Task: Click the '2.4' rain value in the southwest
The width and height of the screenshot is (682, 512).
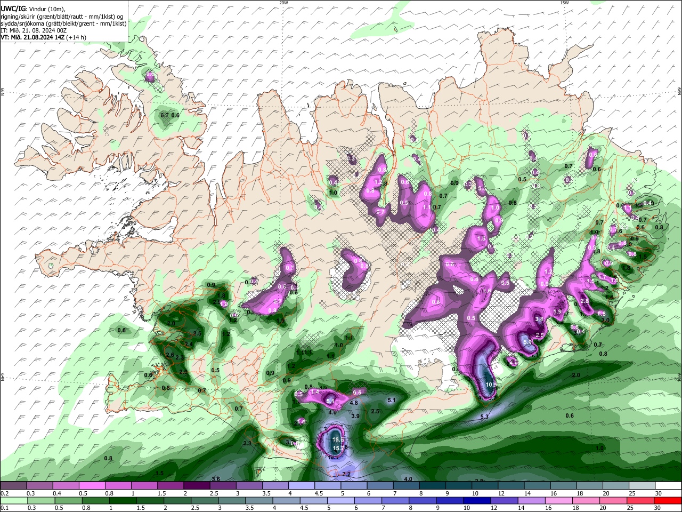Action: point(188,345)
